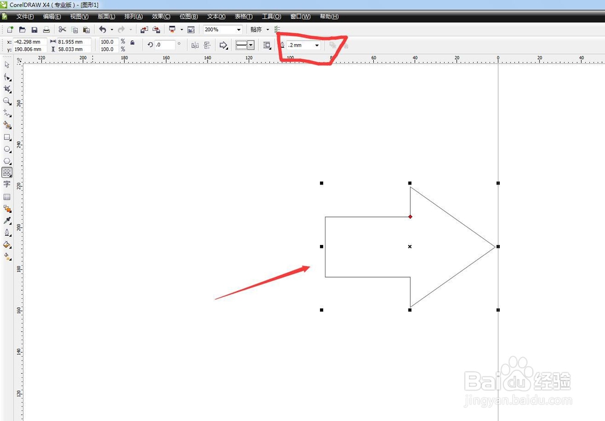
Task: Click the center x marker of arrow
Action: 410,247
